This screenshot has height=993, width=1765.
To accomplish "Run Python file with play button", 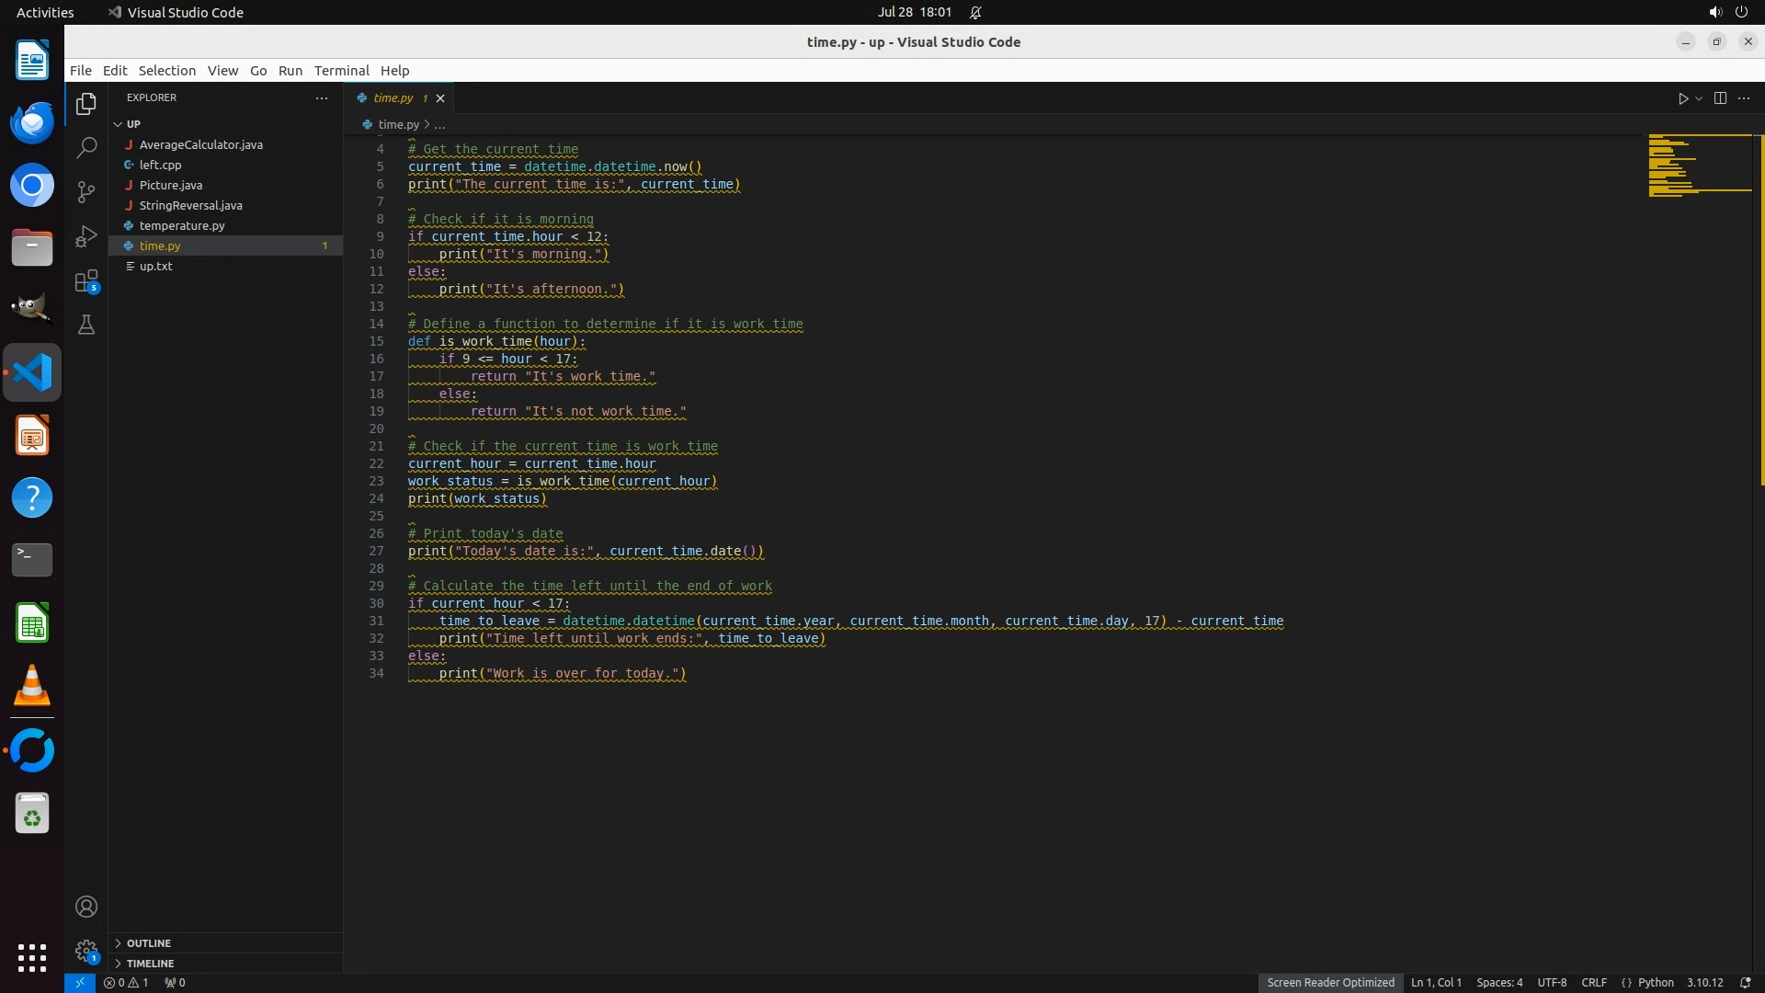I will [x=1682, y=98].
